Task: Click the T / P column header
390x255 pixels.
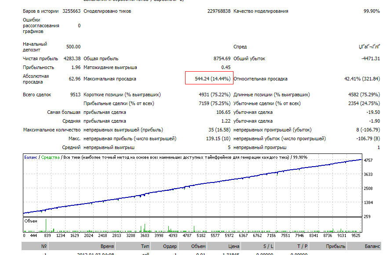Action: click(303, 246)
